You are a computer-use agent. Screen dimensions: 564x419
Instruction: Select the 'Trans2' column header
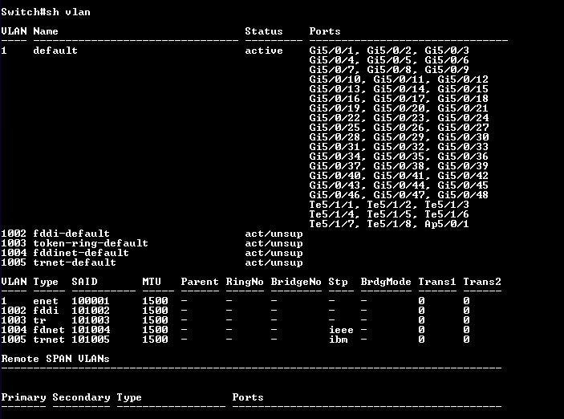482,282
